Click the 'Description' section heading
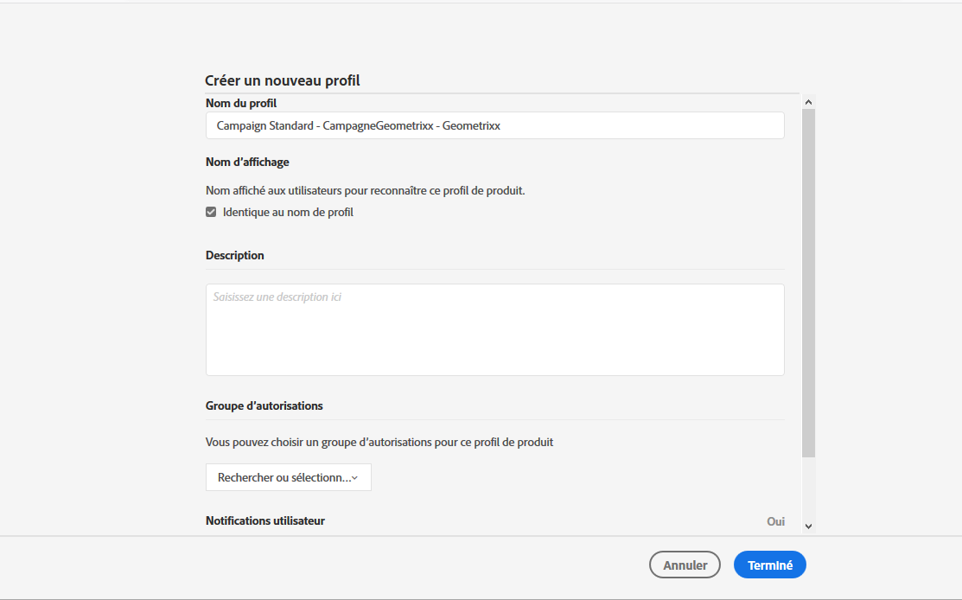Image resolution: width=962 pixels, height=600 pixels. (235, 255)
